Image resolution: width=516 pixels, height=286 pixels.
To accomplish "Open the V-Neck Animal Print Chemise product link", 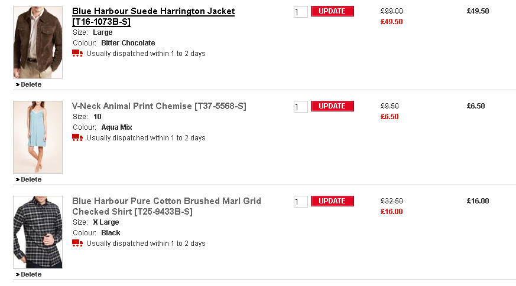I will [x=159, y=106].
